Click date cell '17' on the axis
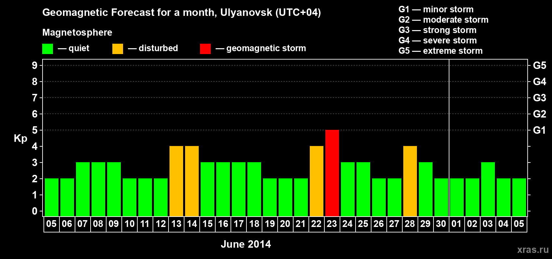The image size is (552, 259). point(239,224)
